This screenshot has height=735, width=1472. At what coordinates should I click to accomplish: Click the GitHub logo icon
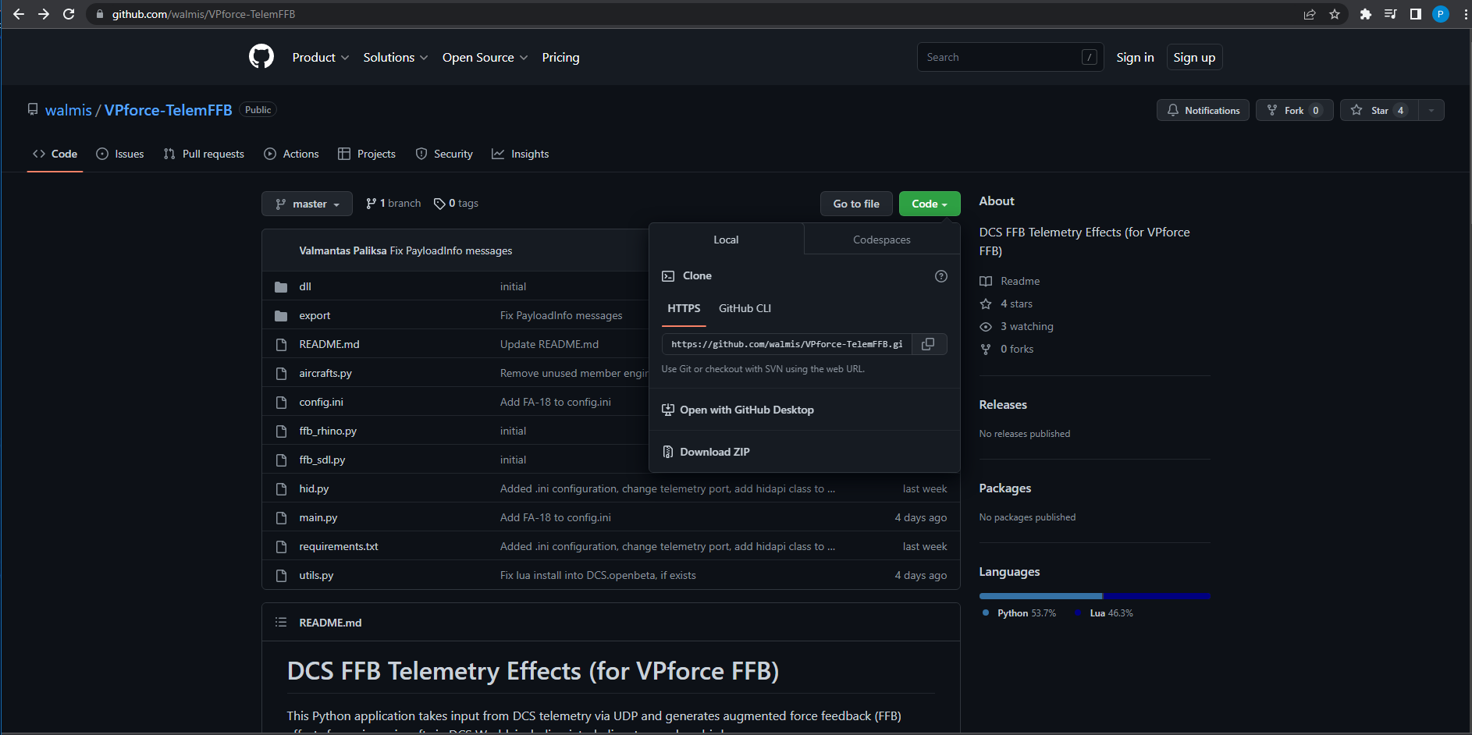[261, 57]
